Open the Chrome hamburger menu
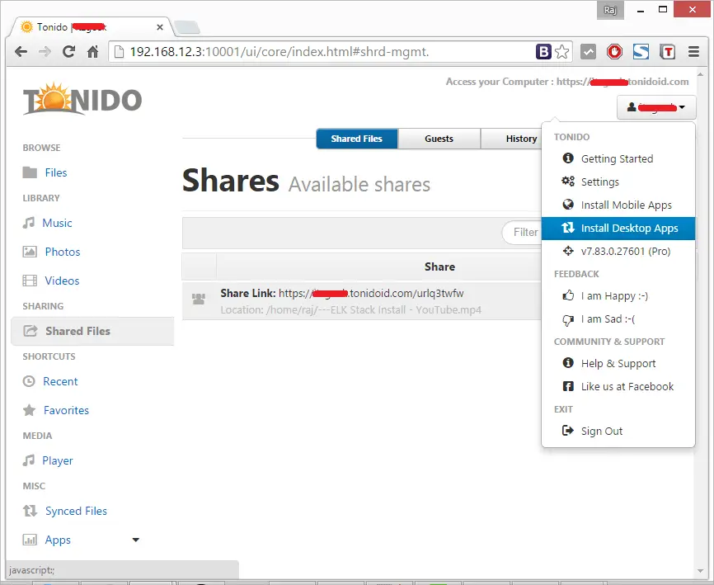714x585 pixels. click(693, 51)
